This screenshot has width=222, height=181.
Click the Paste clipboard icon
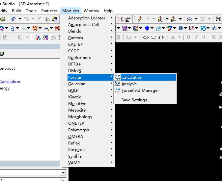point(54,19)
